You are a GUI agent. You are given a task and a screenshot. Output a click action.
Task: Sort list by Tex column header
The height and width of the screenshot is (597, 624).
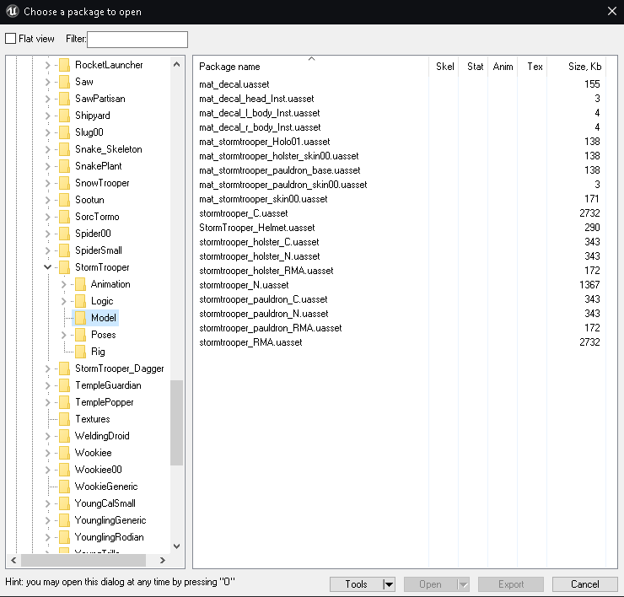[x=532, y=66]
